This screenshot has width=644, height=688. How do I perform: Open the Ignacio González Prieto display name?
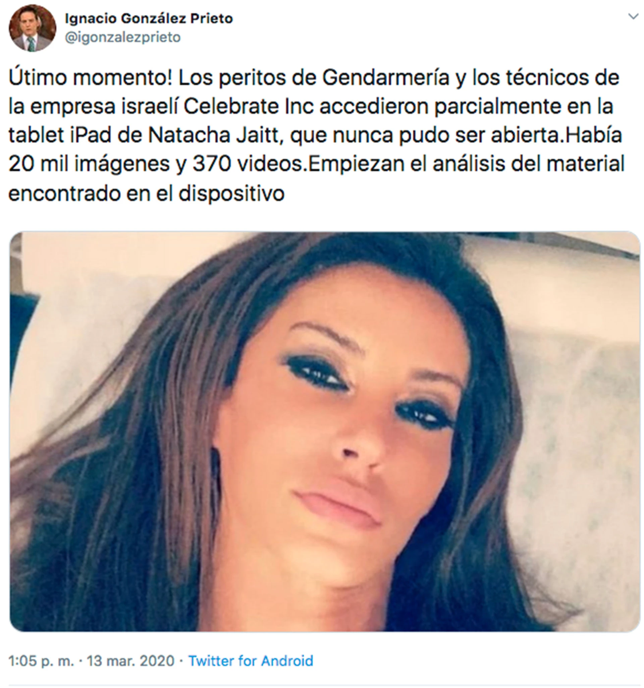click(x=149, y=19)
